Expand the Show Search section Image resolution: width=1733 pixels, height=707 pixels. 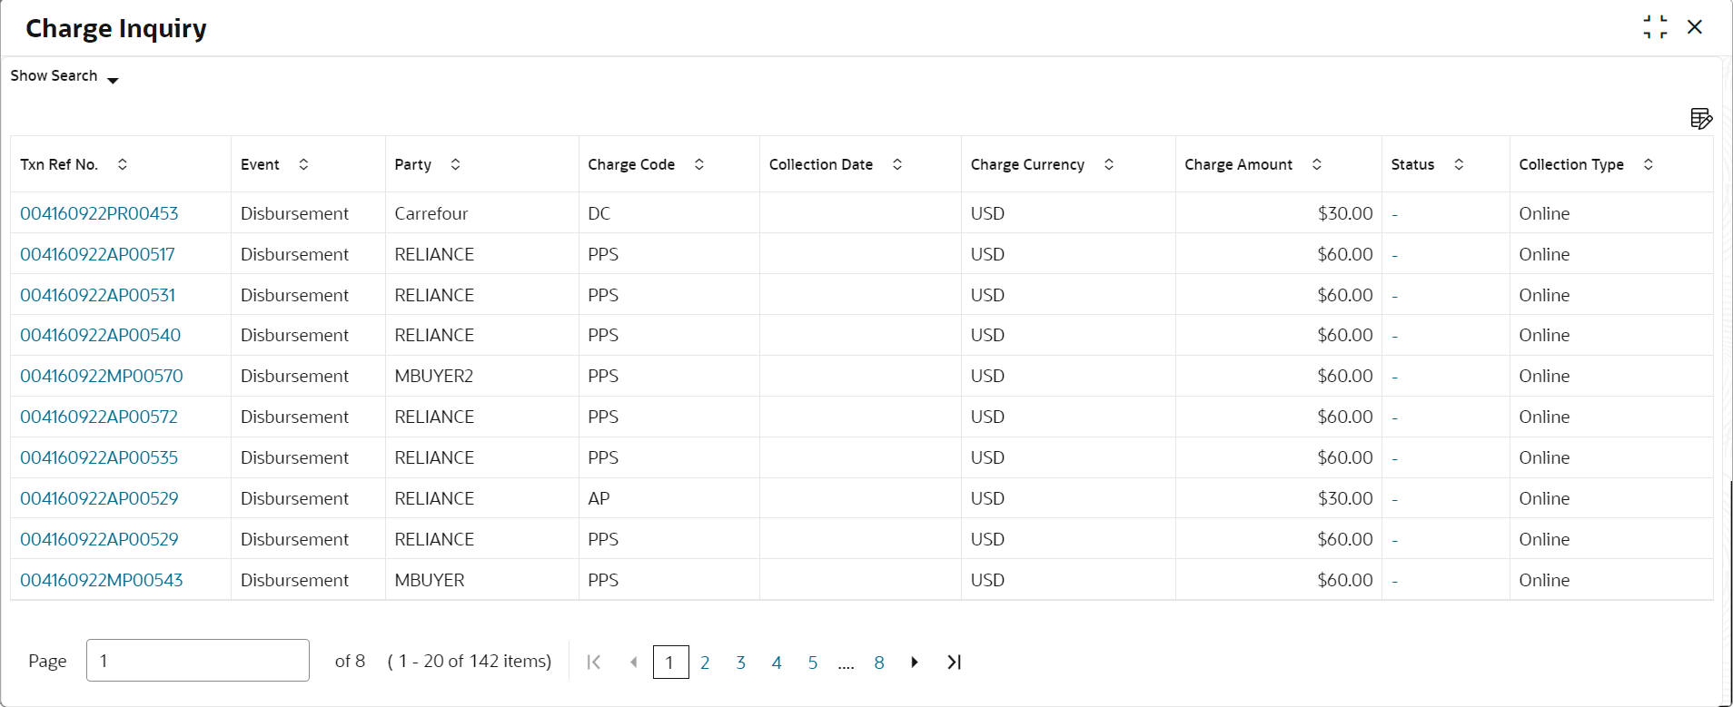pyautogui.click(x=64, y=76)
